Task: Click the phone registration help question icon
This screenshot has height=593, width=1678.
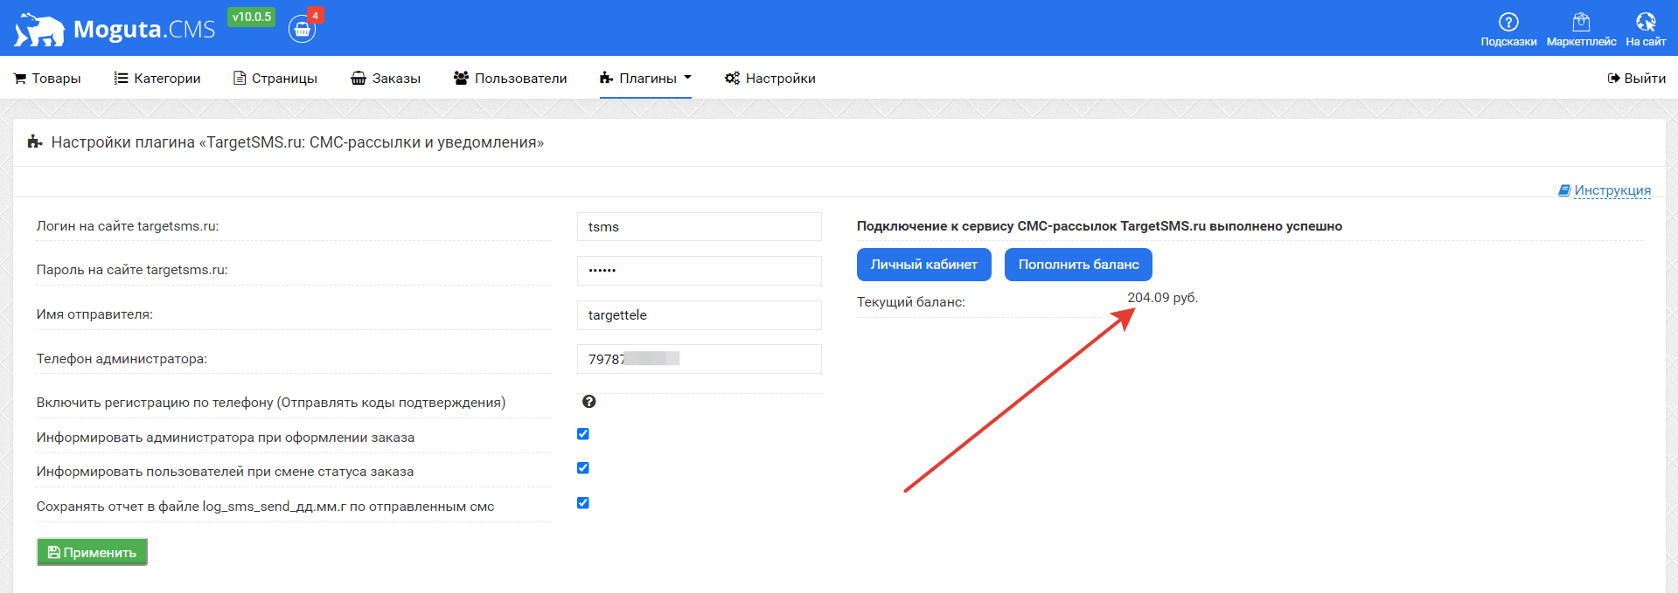Action: [589, 402]
